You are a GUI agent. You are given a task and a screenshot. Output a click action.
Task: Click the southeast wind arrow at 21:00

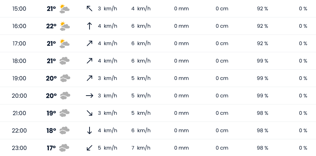tap(90, 113)
